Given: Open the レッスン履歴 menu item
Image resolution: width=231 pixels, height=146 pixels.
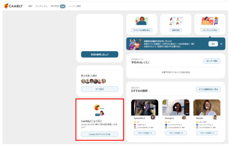Looking at the screenshot, I should pos(75,6).
